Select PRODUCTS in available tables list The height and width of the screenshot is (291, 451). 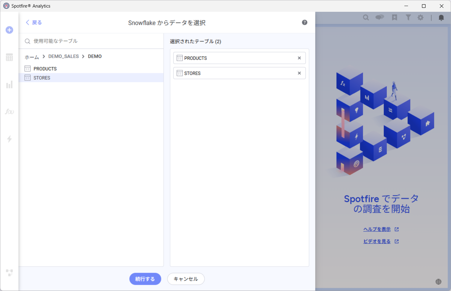91,69
